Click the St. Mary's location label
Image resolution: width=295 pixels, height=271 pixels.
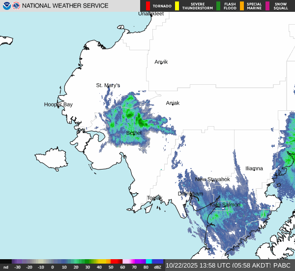108,85
